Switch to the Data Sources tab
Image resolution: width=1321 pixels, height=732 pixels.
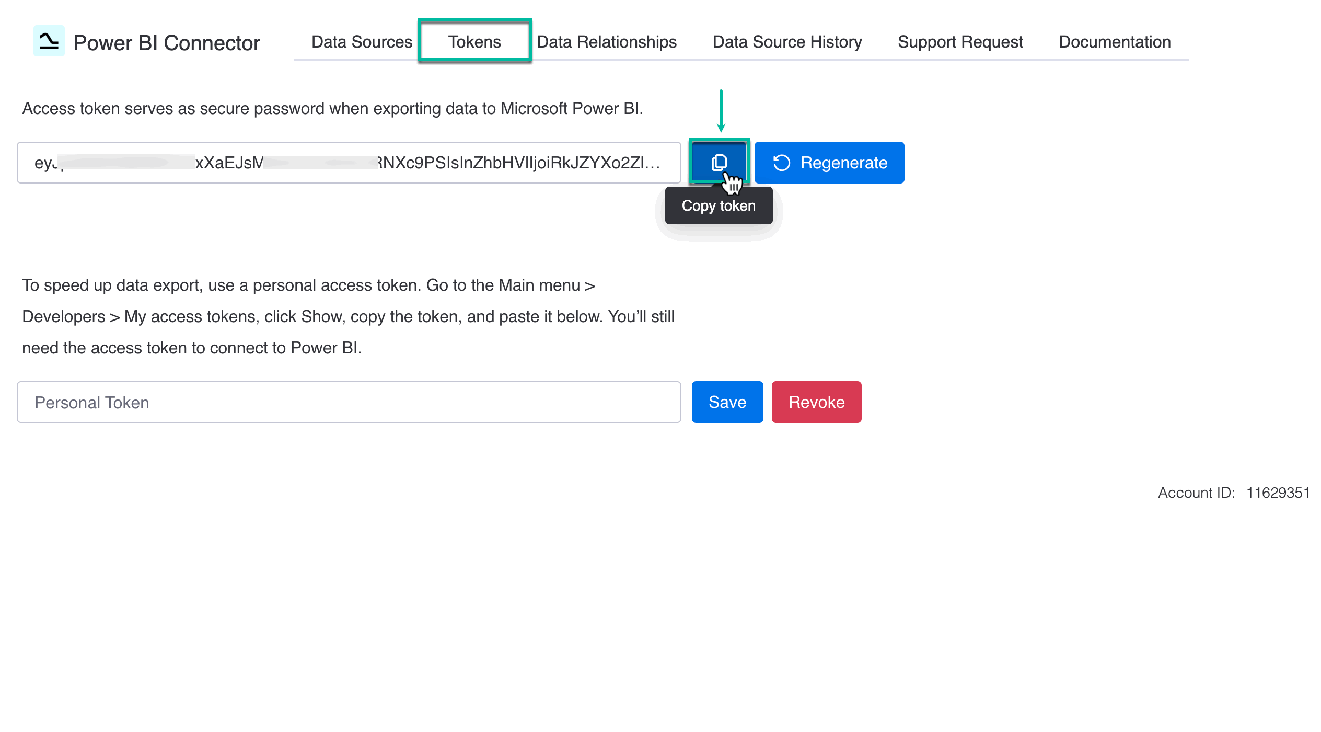361,42
